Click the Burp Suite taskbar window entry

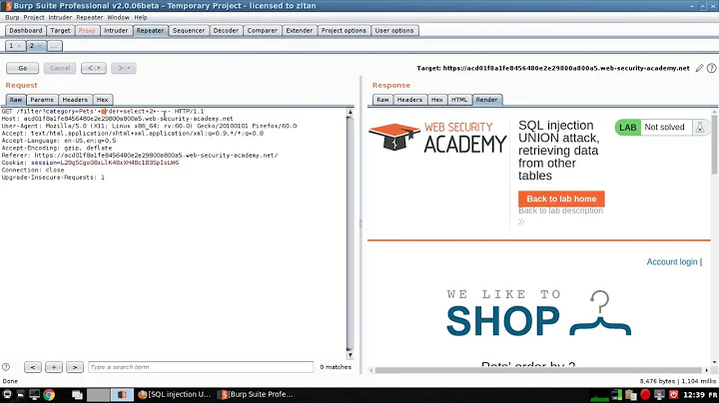pos(257,394)
